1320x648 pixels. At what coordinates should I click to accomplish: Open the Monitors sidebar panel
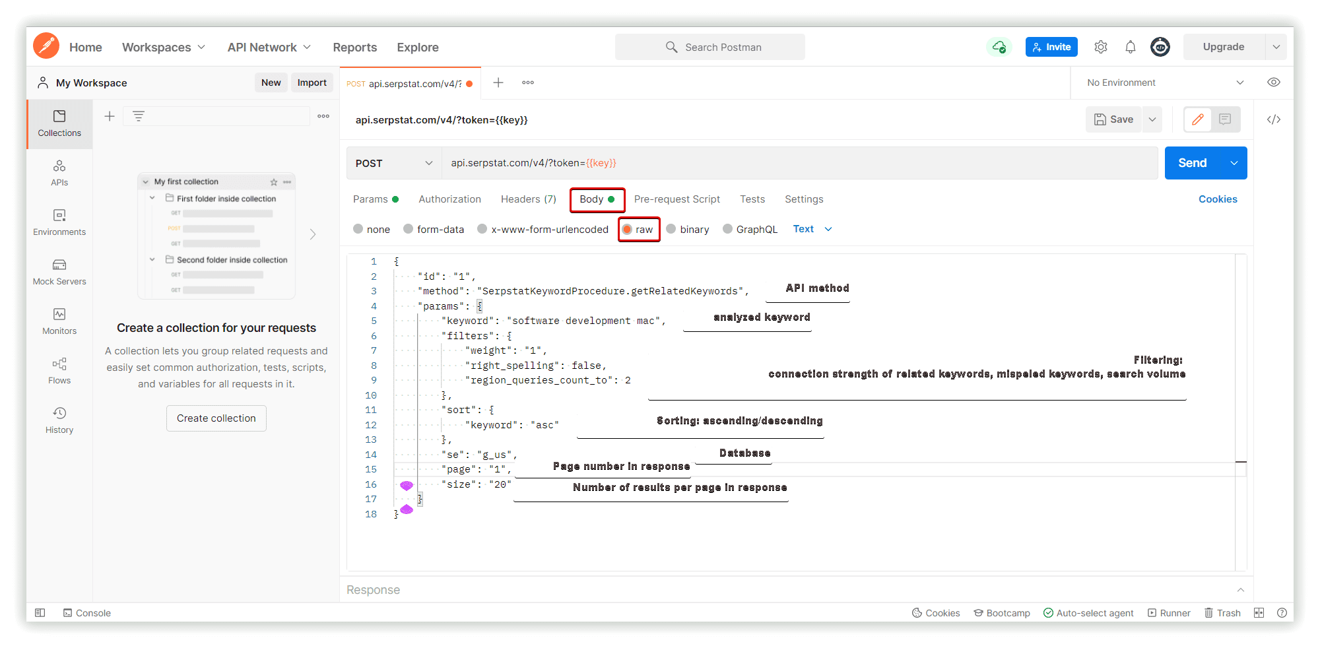point(59,321)
